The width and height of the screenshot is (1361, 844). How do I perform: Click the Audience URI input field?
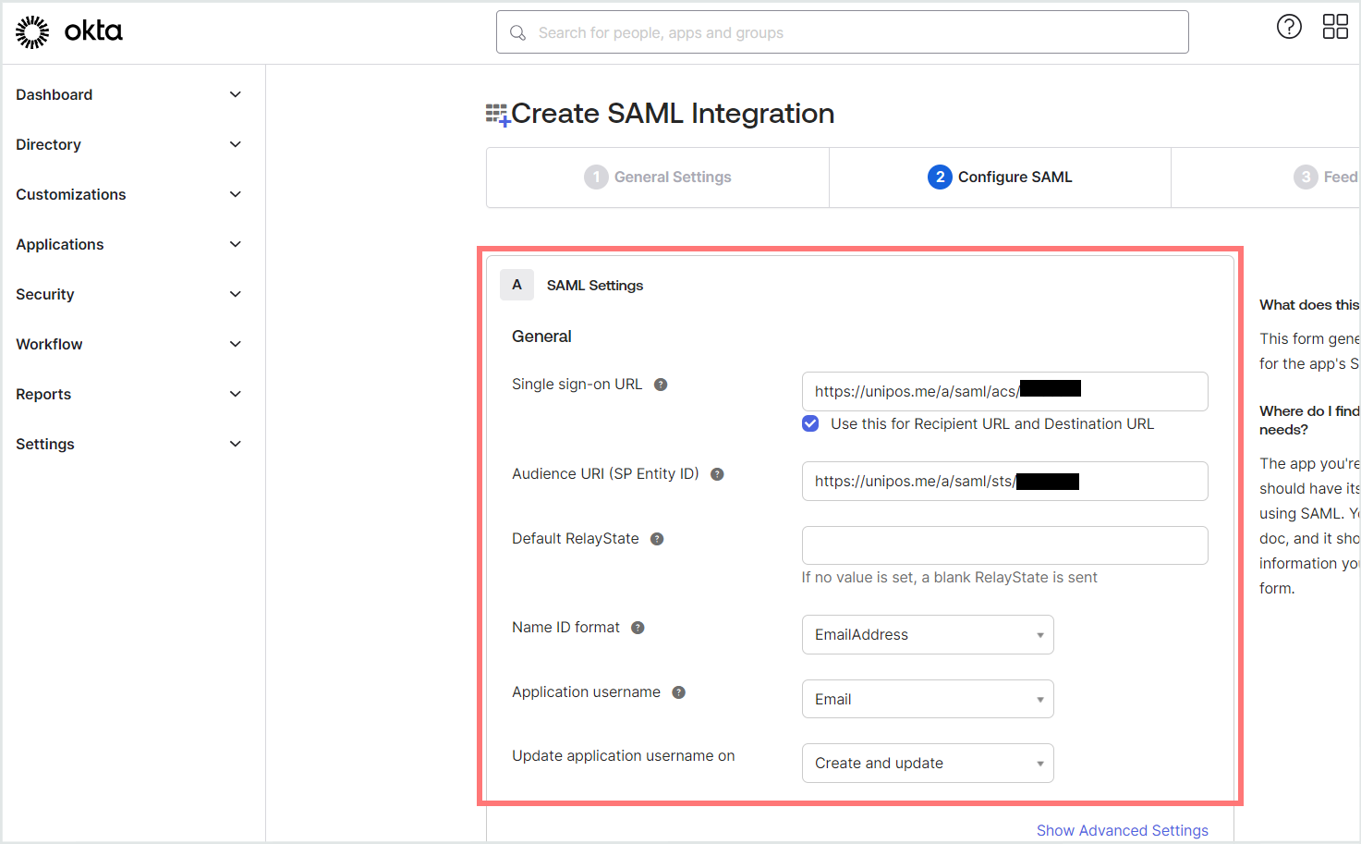[x=1004, y=482]
